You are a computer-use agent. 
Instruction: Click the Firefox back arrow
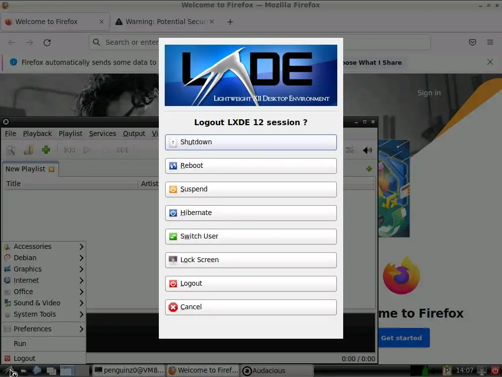(x=12, y=42)
